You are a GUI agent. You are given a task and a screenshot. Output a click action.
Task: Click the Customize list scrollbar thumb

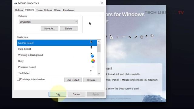[x=99, y=48]
